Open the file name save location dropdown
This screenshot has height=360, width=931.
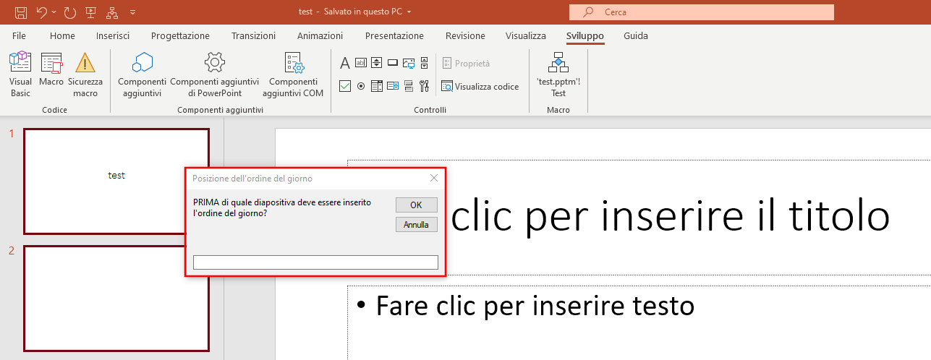(409, 12)
